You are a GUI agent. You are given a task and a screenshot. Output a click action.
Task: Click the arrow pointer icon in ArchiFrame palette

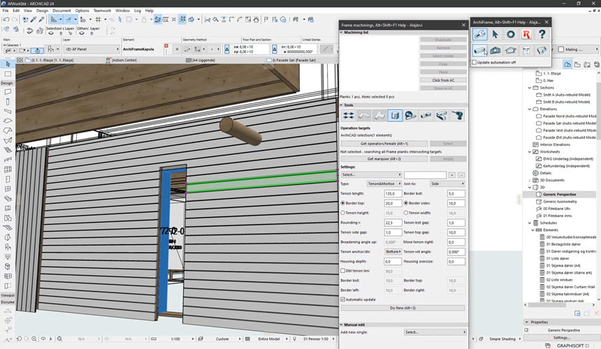coord(495,34)
